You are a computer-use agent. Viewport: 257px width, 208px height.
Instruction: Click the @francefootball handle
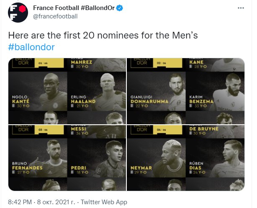coord(55,16)
